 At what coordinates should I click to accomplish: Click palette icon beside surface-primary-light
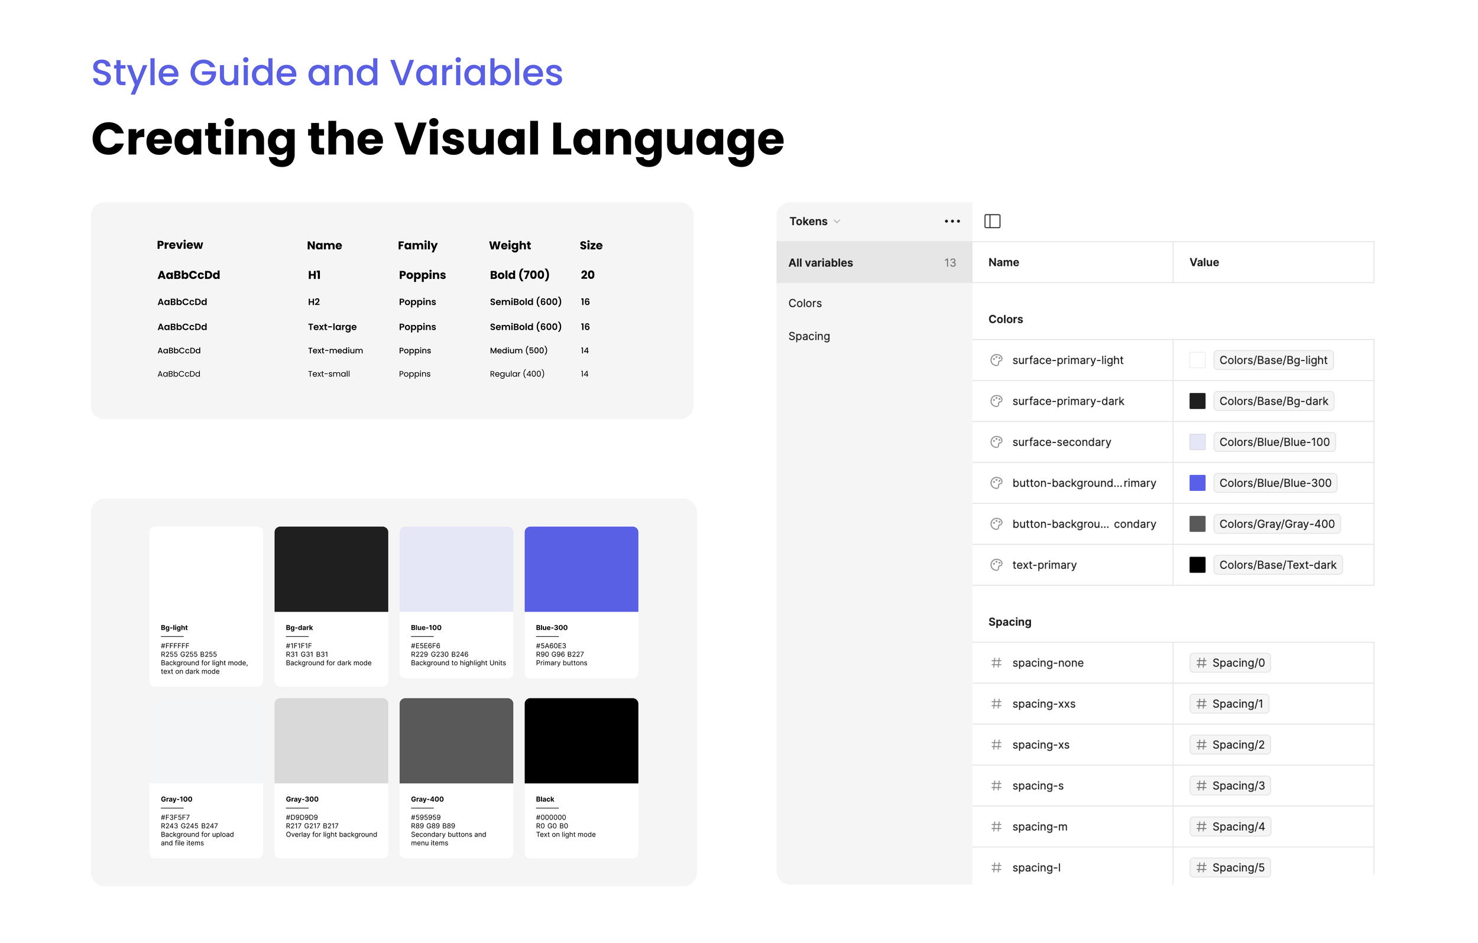pos(996,360)
